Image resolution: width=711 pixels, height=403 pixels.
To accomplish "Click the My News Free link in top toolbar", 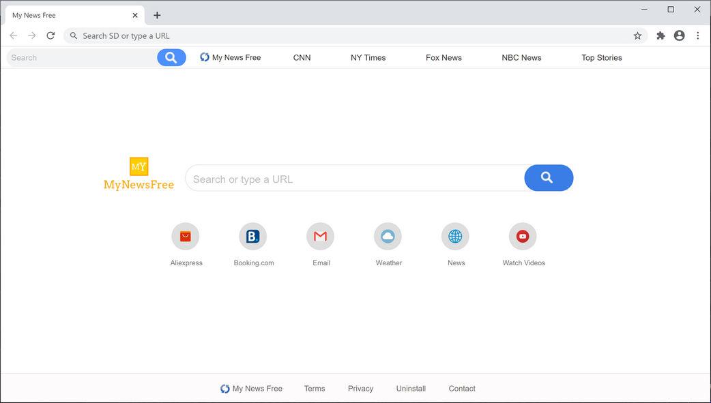I will click(231, 57).
